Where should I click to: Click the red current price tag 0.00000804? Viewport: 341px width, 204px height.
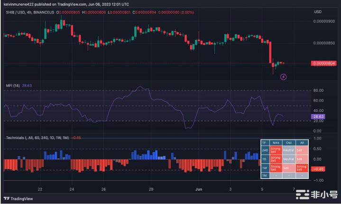pos(323,63)
